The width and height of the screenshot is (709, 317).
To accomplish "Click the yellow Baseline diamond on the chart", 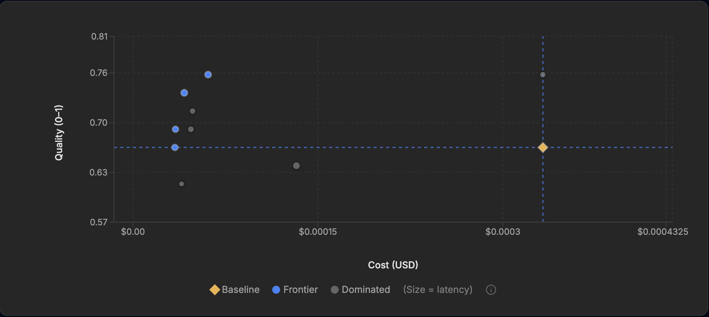I will coord(543,147).
